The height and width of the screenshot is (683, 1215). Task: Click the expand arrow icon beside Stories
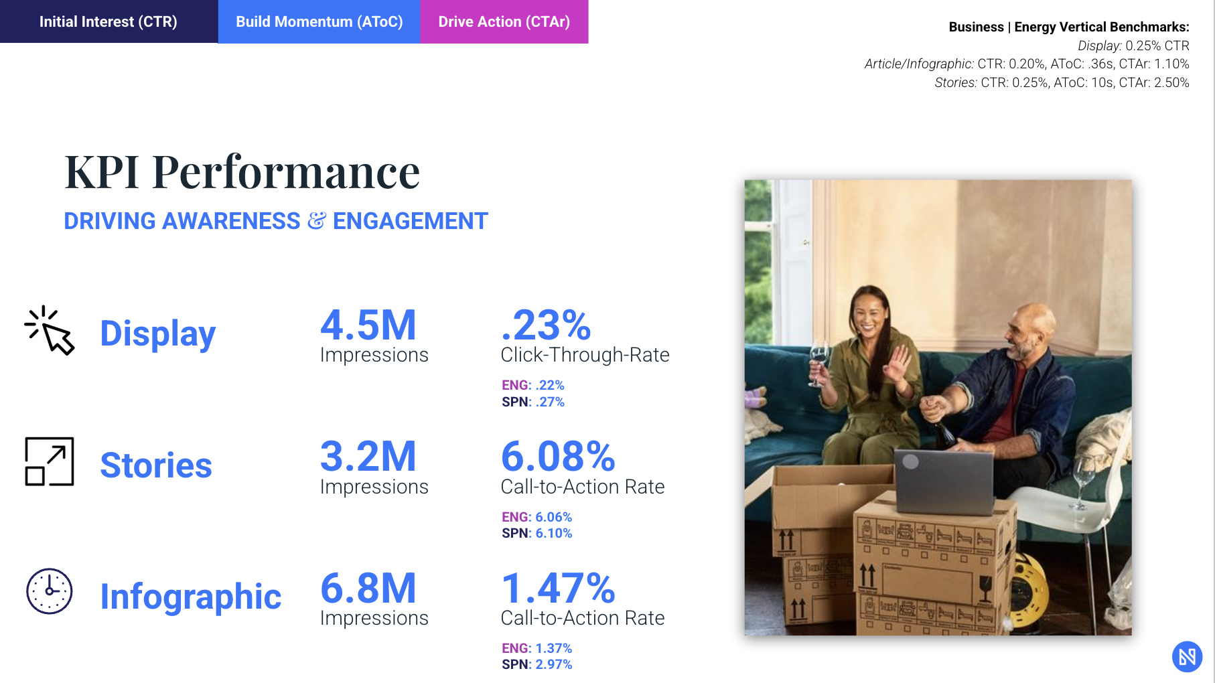click(x=50, y=461)
